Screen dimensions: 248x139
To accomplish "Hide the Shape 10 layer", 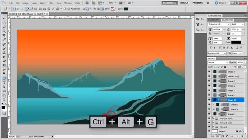I will (209, 71).
